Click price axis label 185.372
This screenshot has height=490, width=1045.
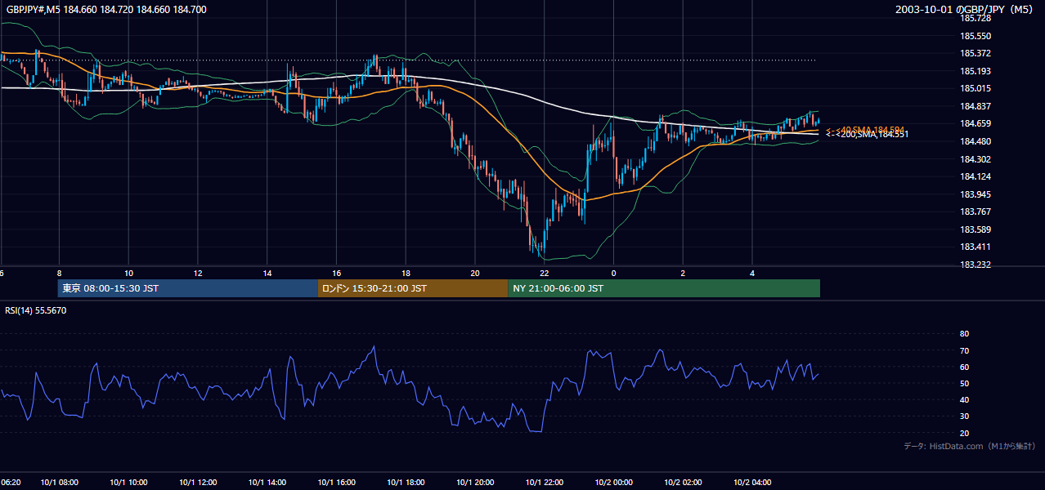pyautogui.click(x=976, y=53)
